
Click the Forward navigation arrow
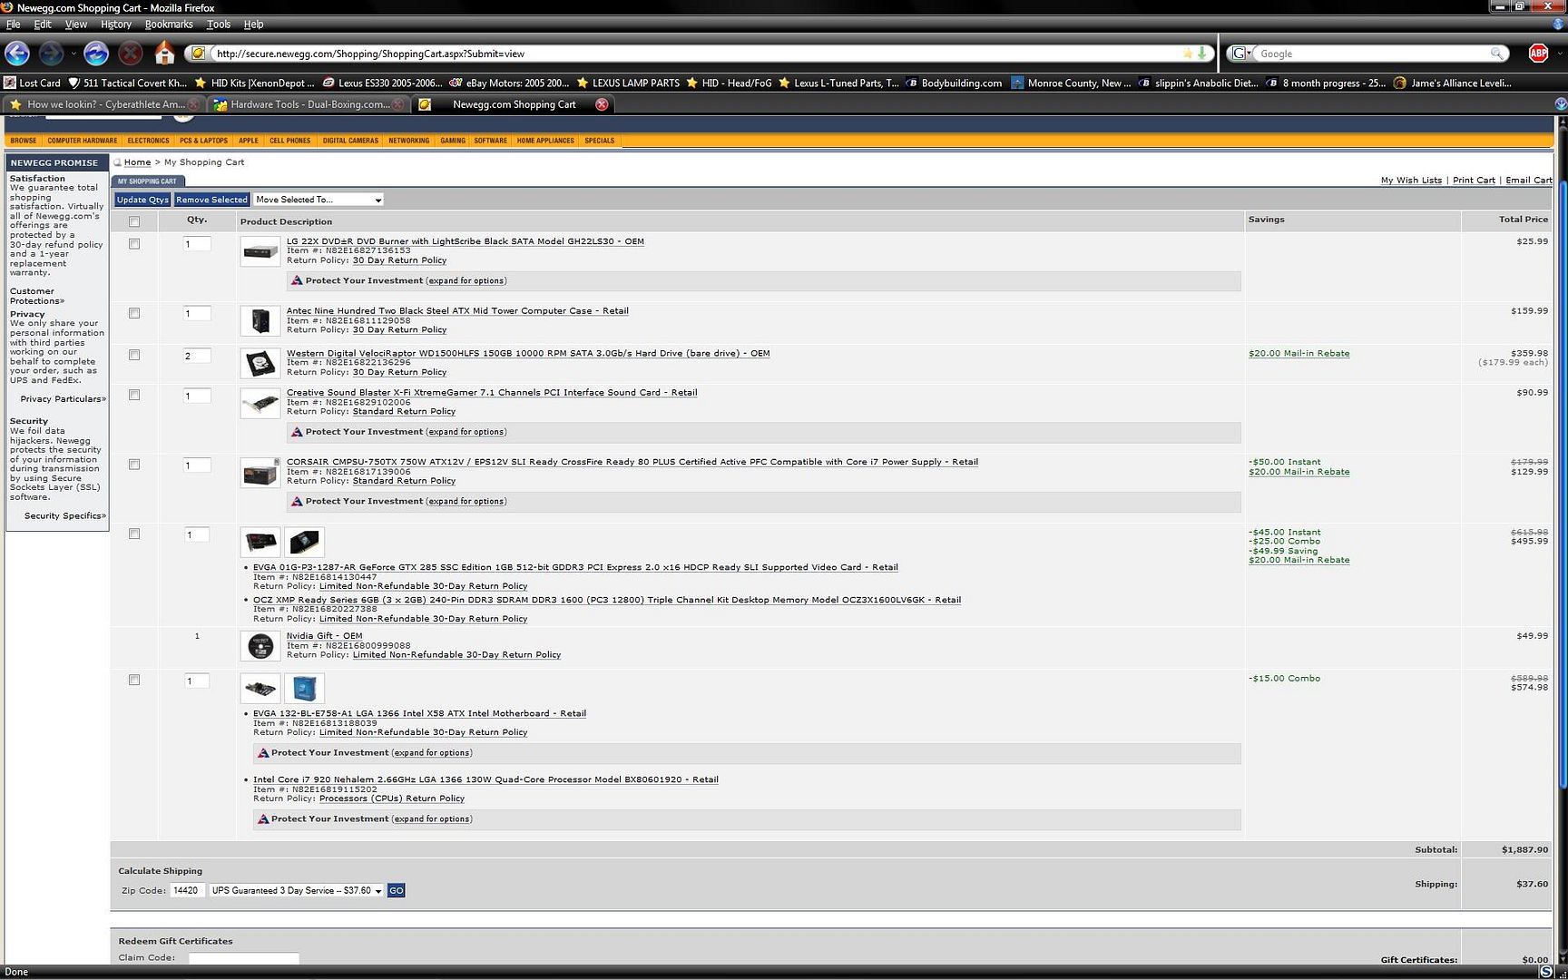coord(52,54)
